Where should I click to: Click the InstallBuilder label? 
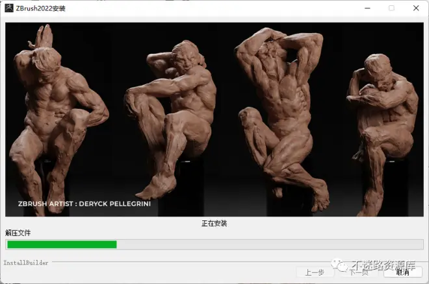click(26, 263)
